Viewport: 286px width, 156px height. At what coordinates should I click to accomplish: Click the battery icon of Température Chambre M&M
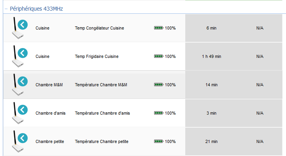click(x=159, y=85)
